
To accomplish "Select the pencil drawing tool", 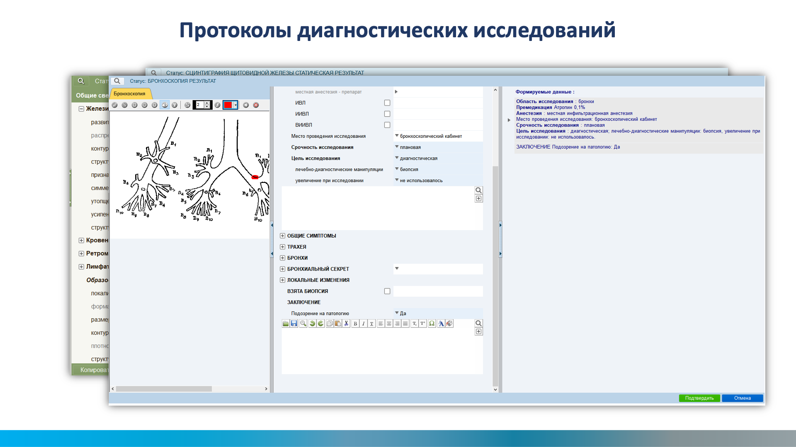I will 115,105.
